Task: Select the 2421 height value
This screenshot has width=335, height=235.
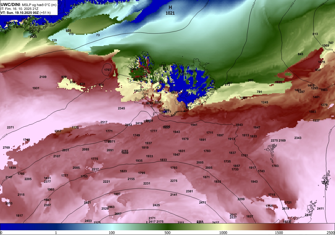Action: pos(87,203)
